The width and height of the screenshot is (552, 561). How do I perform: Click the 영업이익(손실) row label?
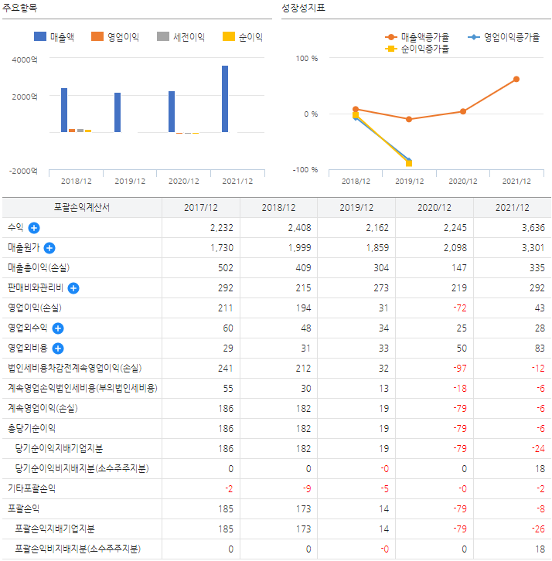coord(35,308)
